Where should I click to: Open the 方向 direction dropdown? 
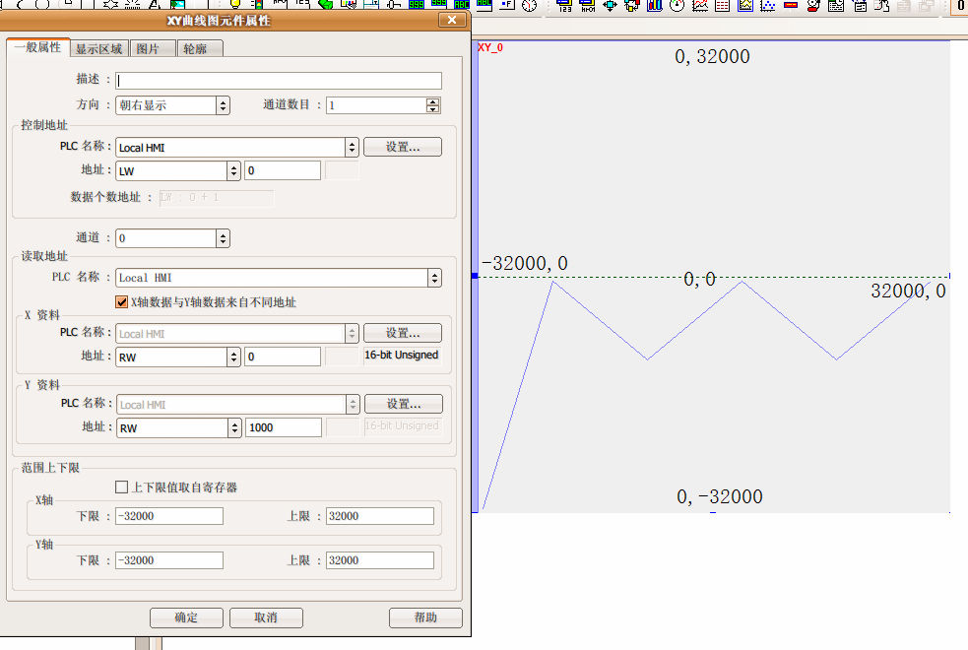click(x=223, y=105)
